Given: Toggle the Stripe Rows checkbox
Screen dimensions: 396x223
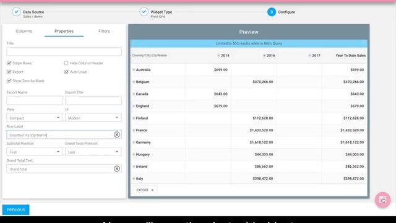Looking at the screenshot, I should 9,63.
